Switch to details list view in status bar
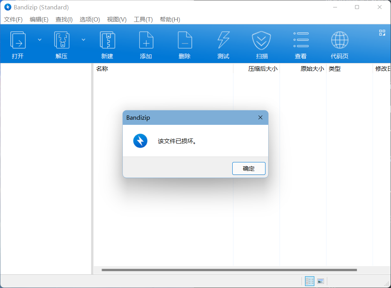The height and width of the screenshot is (288, 391). coord(309,281)
